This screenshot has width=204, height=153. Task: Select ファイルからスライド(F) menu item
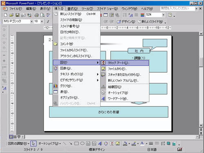[76, 50]
